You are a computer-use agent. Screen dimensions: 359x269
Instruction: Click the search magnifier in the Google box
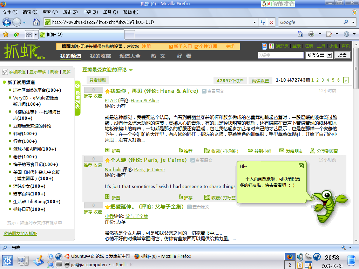346,22
